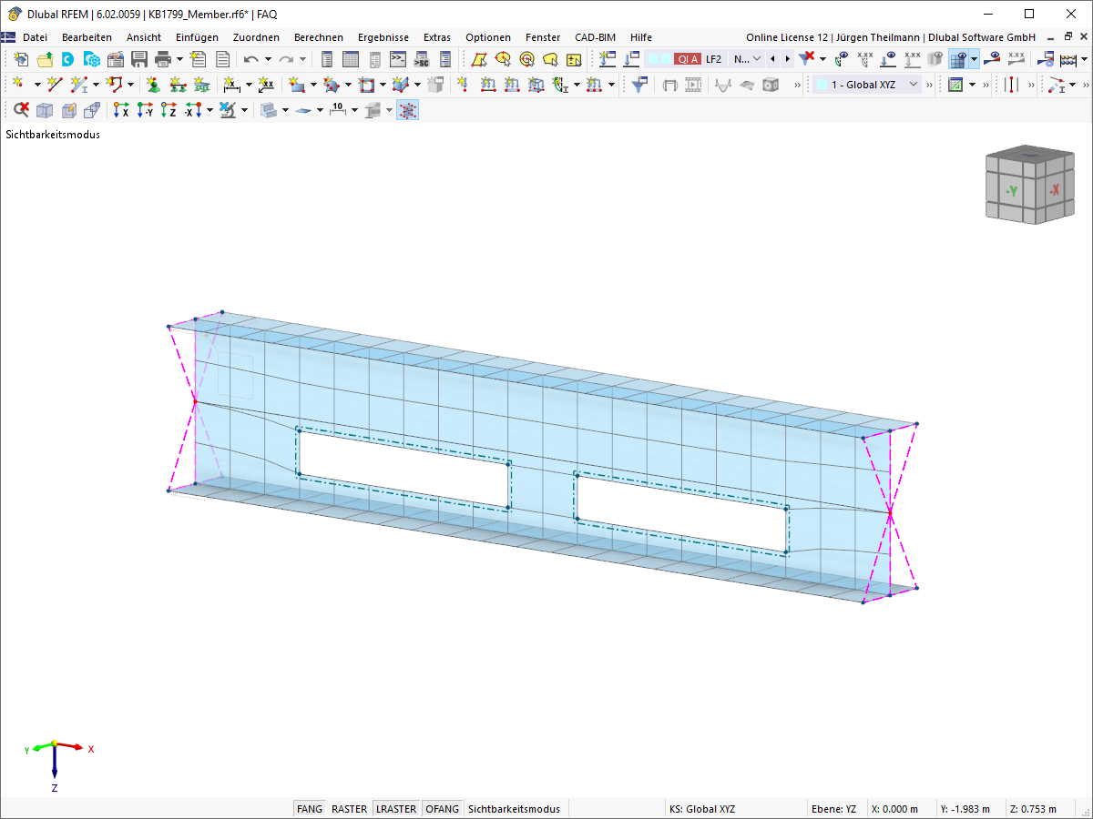Open the CAD-BIM menu
The image size is (1093, 819).
tap(595, 37)
